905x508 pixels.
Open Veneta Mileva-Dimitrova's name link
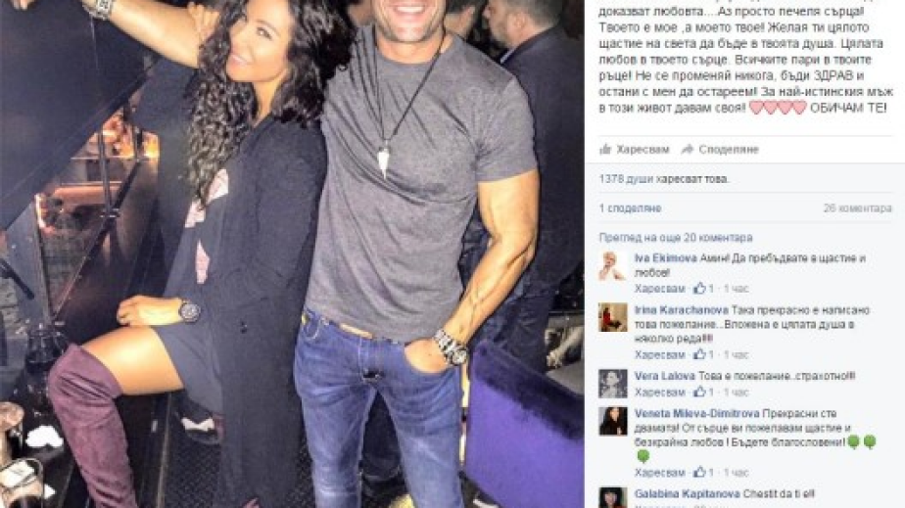[696, 413]
